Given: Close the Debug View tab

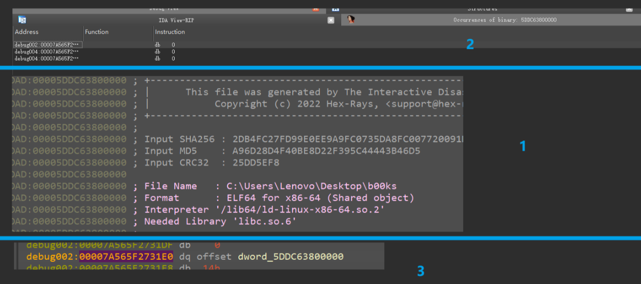Looking at the screenshot, I should (x=315, y=9).
